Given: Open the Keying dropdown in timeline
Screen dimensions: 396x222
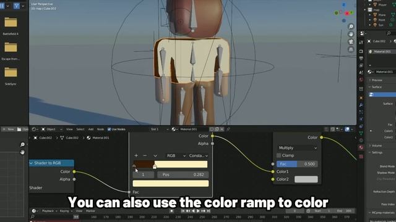Looking at the screenshot, I should (66, 211).
